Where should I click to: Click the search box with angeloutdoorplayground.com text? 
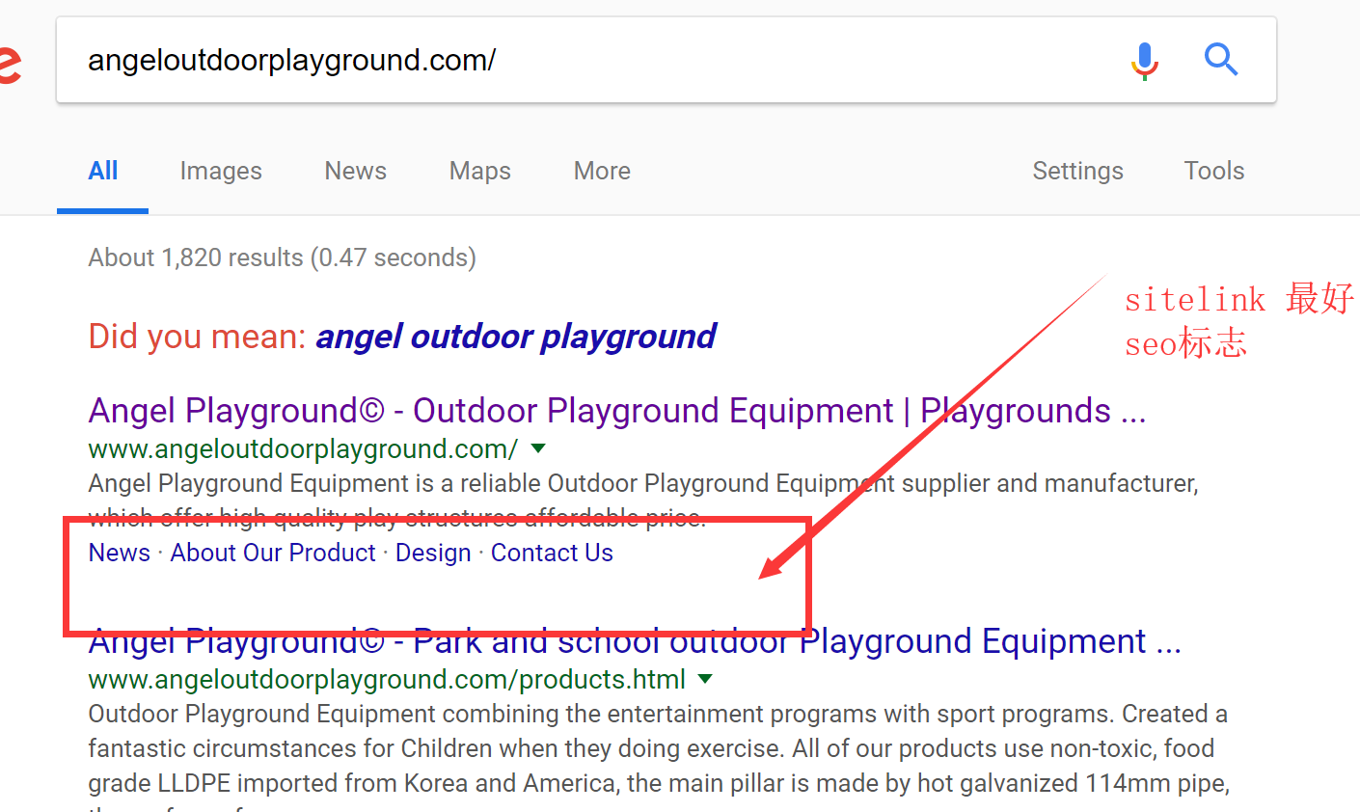tap(579, 61)
